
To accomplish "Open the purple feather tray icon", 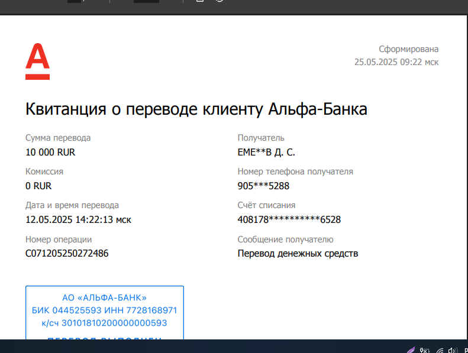I will click(x=411, y=350).
